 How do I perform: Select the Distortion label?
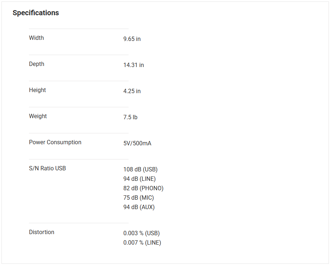click(42, 232)
